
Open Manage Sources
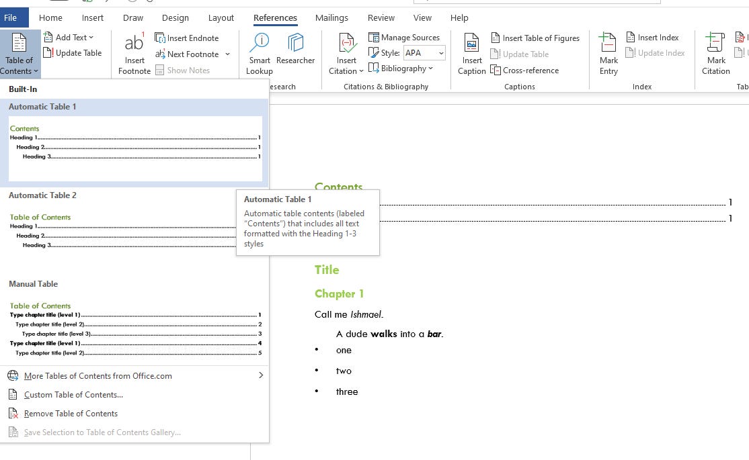[403, 37]
